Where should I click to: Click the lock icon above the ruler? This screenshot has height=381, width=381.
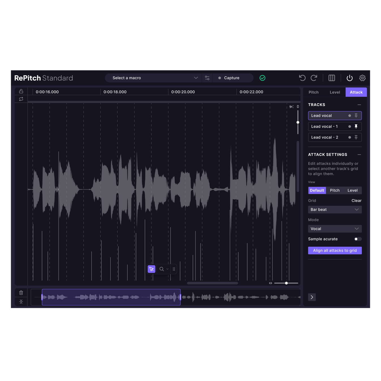[x=21, y=91]
